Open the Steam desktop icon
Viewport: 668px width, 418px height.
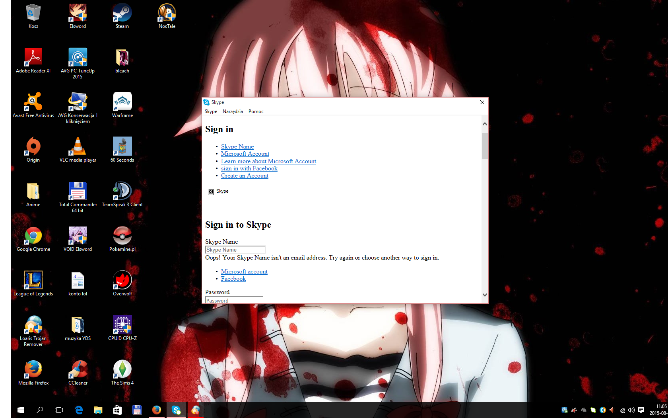pyautogui.click(x=122, y=16)
